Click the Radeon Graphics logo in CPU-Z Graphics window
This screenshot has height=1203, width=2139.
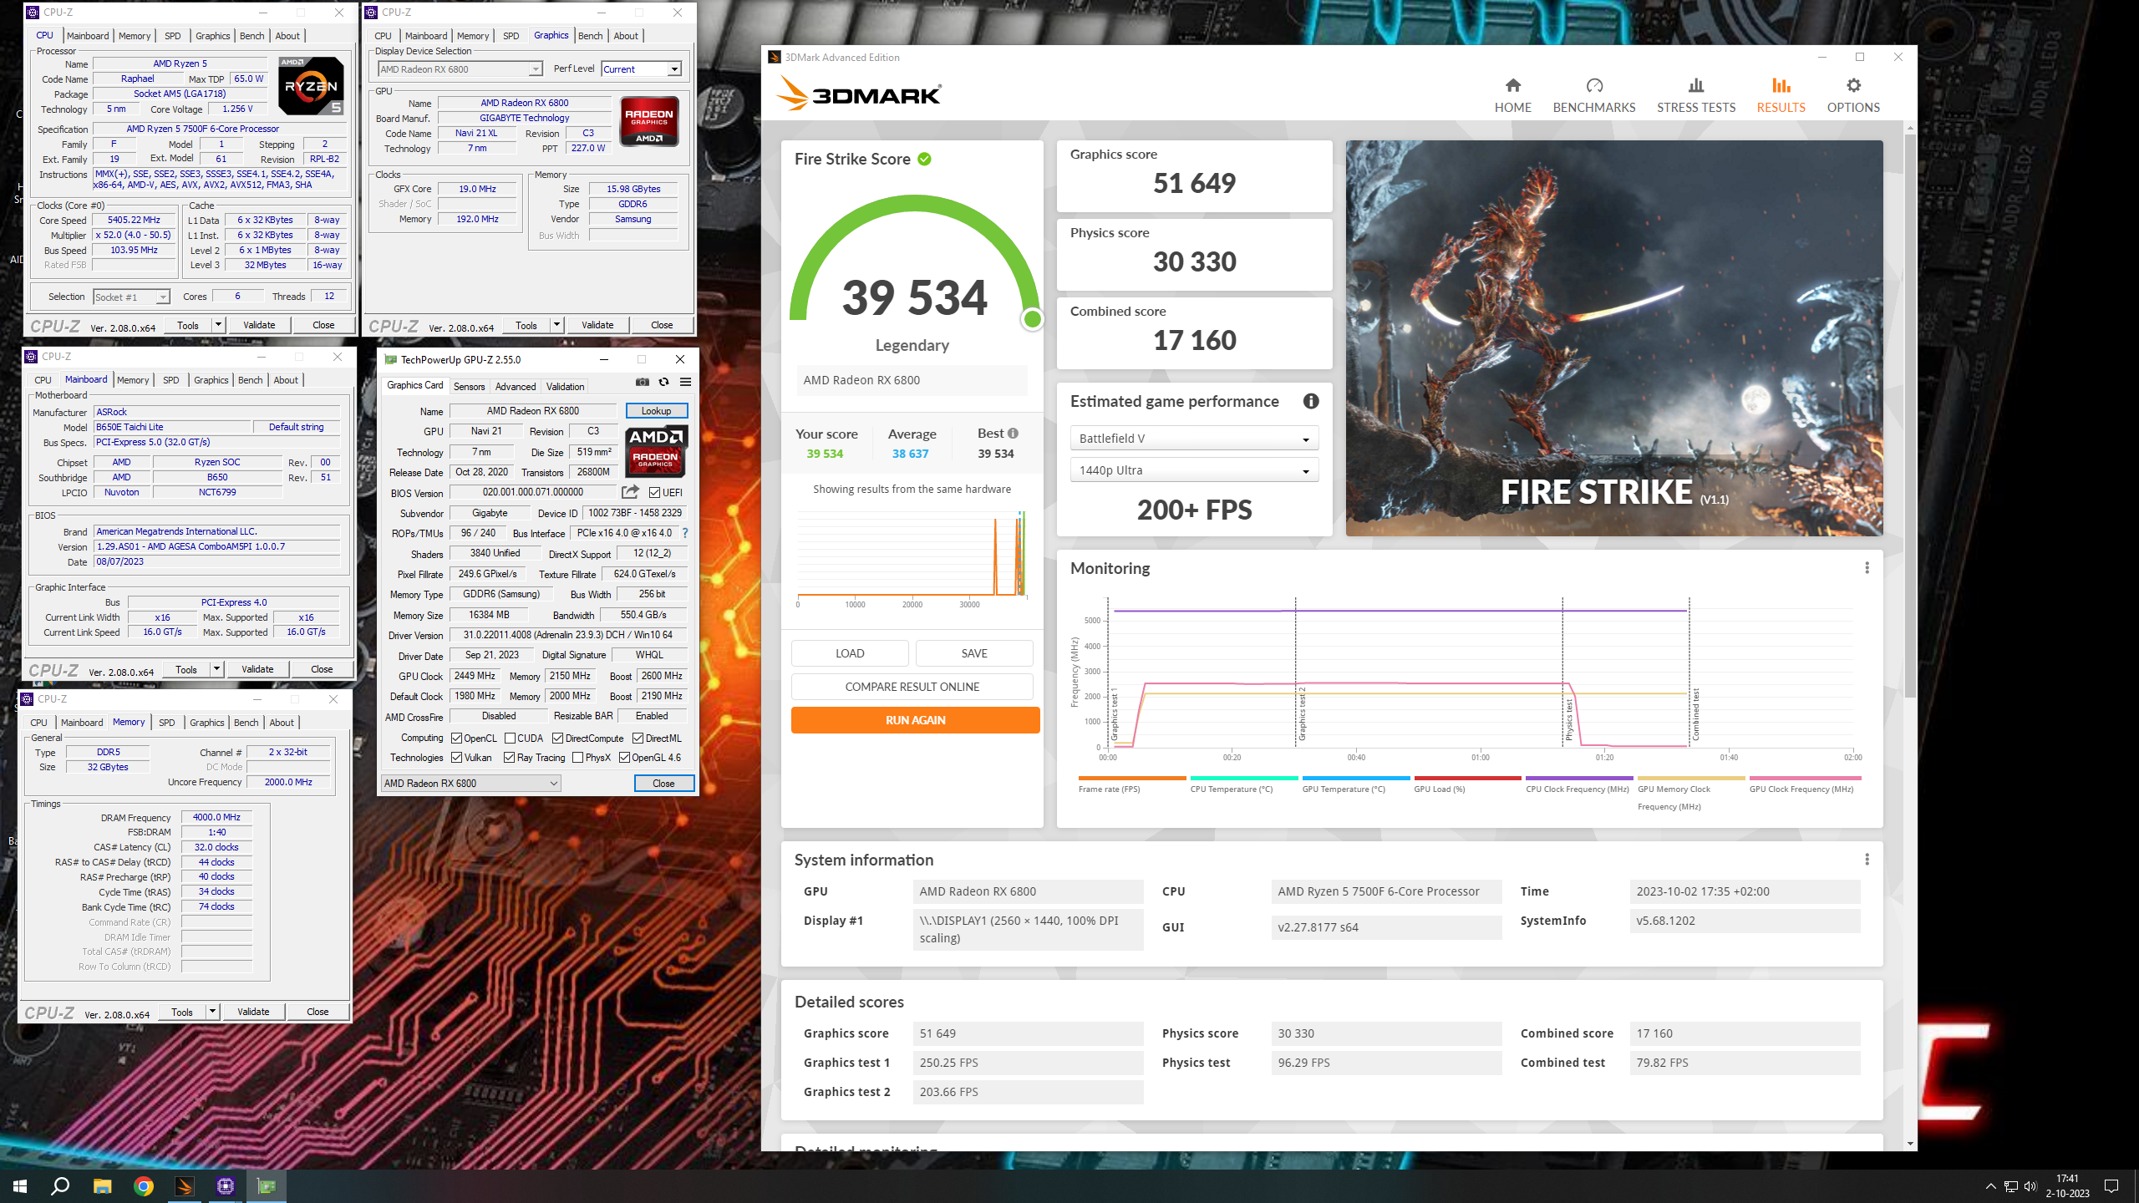[649, 122]
